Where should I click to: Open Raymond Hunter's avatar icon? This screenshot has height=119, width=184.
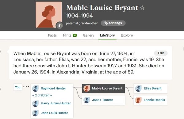point(35,88)
